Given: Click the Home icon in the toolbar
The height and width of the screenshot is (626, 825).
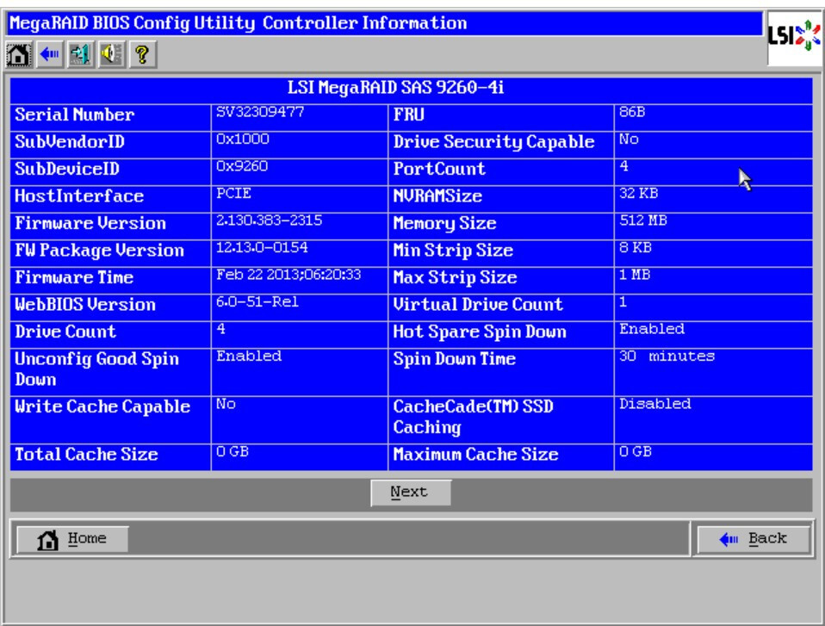Looking at the screenshot, I should click(18, 54).
